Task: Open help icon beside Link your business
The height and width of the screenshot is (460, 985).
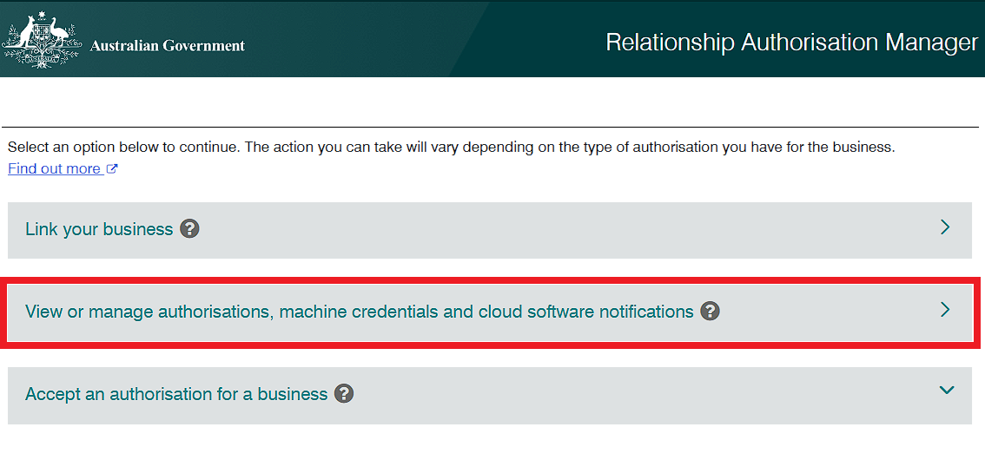Action: click(x=189, y=229)
